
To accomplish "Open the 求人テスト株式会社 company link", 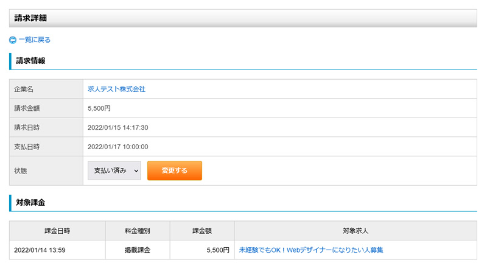I will 117,89.
